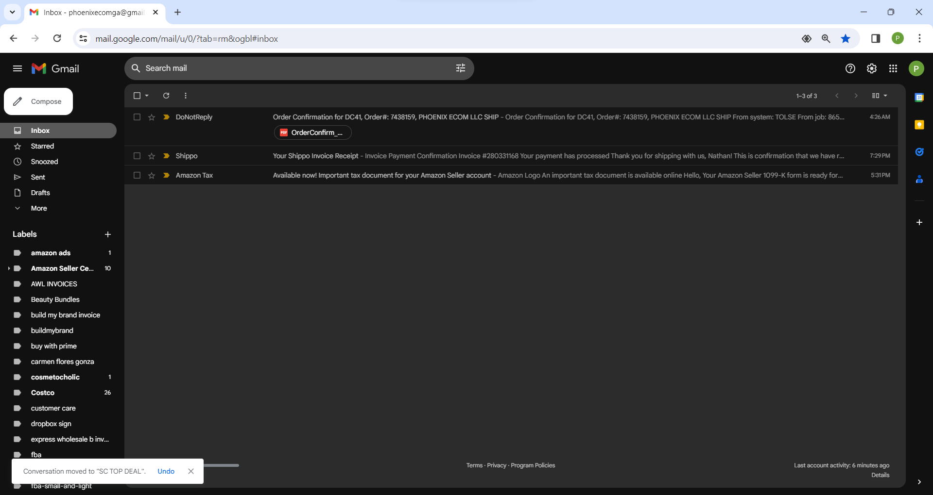Select the DoNotReply email checkbox

137,117
